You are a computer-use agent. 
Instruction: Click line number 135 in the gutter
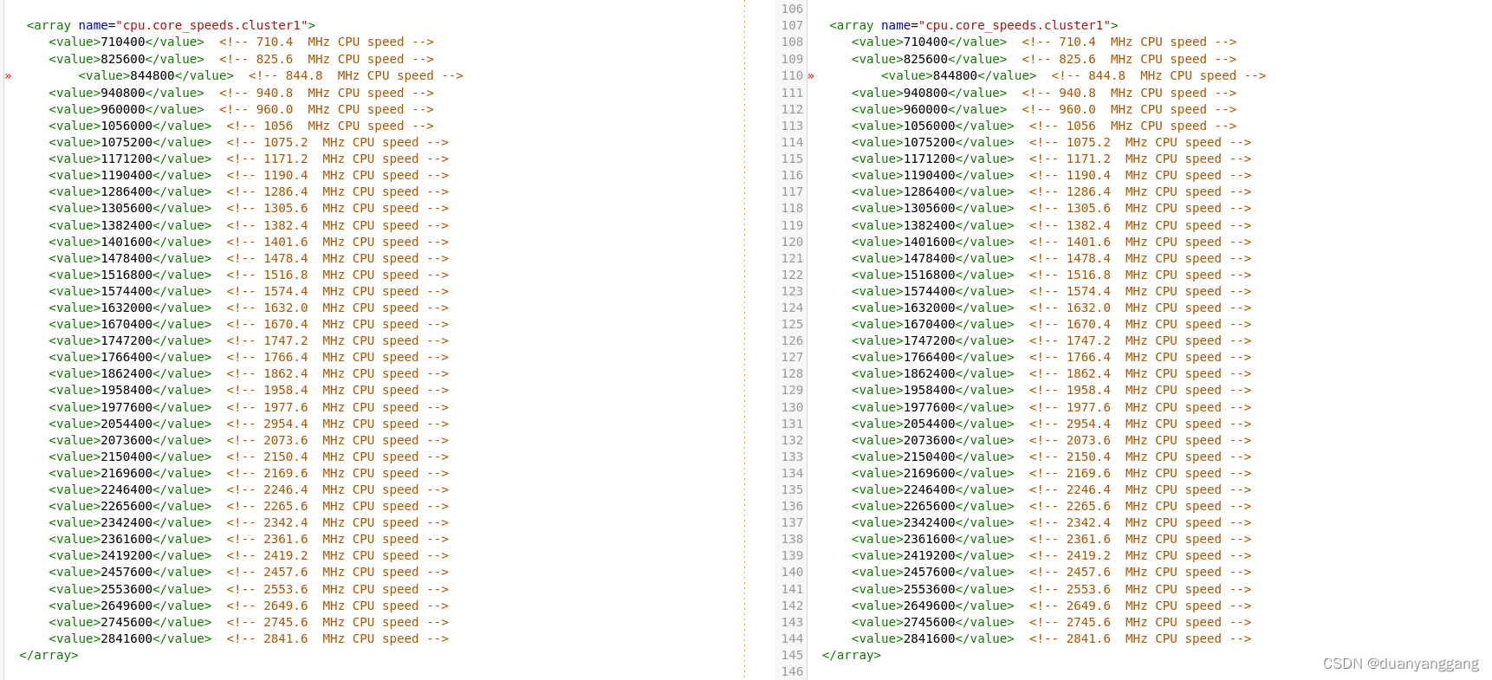pyautogui.click(x=792, y=489)
